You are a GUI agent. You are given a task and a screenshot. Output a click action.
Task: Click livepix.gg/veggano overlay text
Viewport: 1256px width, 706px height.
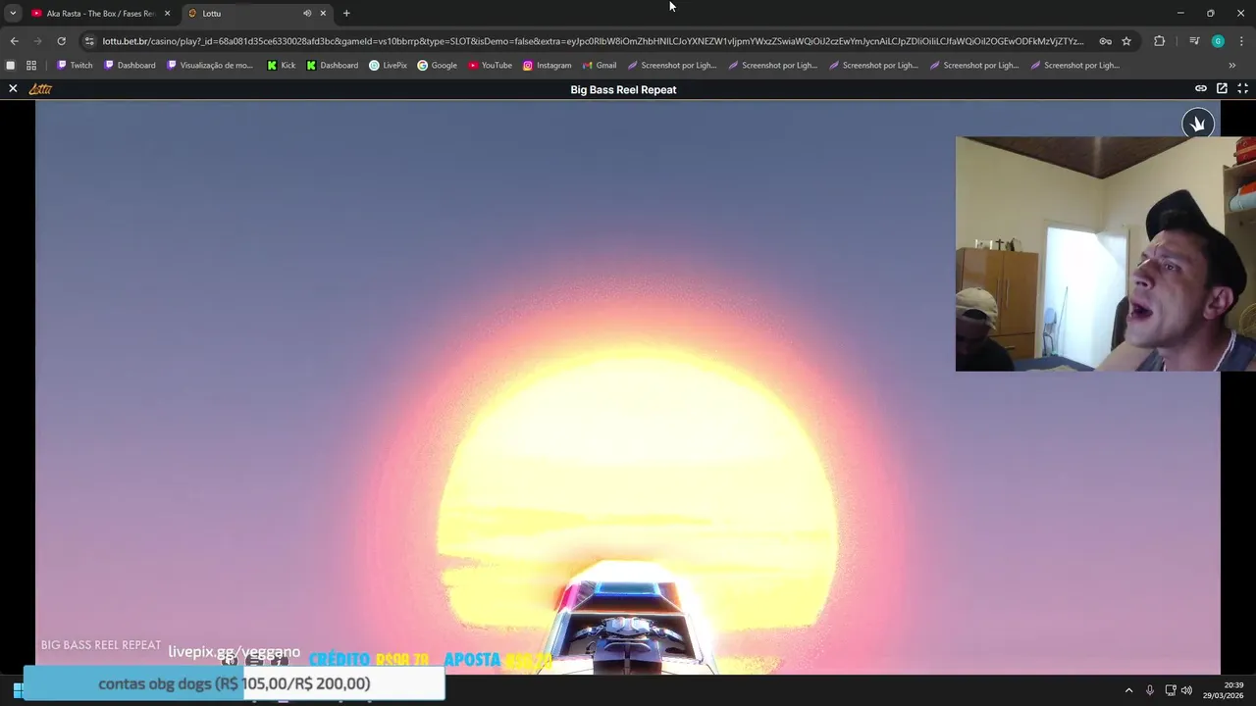pos(234,652)
